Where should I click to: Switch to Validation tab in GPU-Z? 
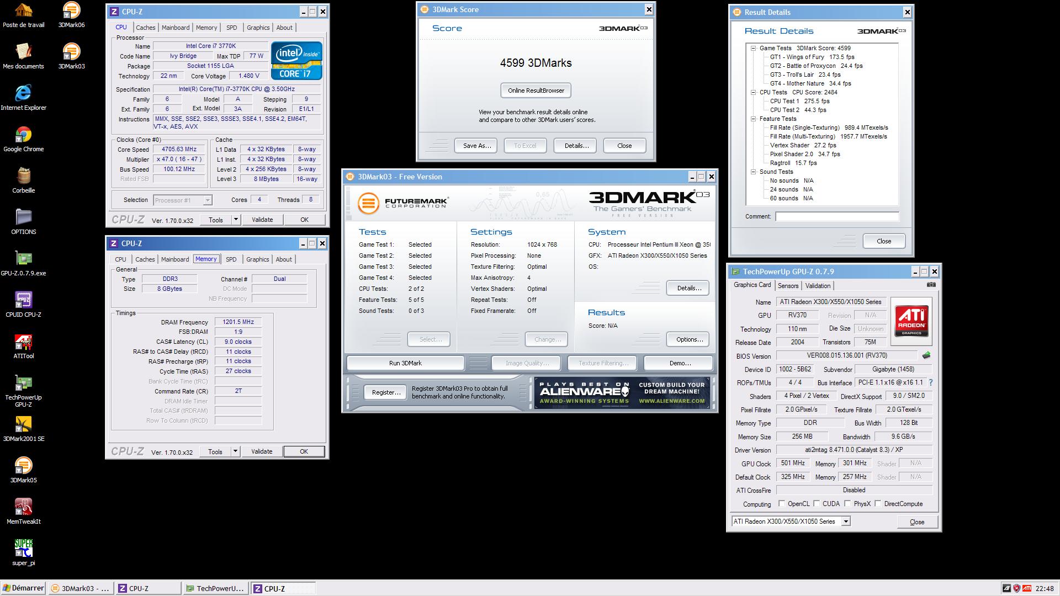click(818, 286)
